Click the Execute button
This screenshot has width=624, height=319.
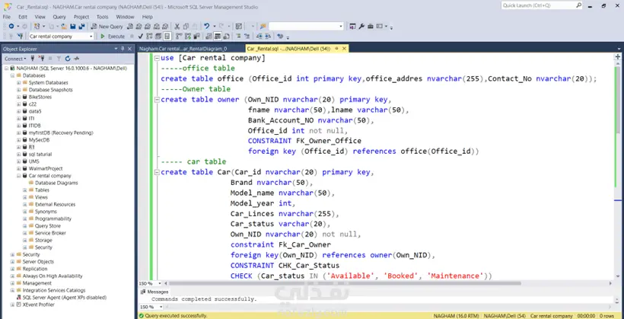(112, 37)
